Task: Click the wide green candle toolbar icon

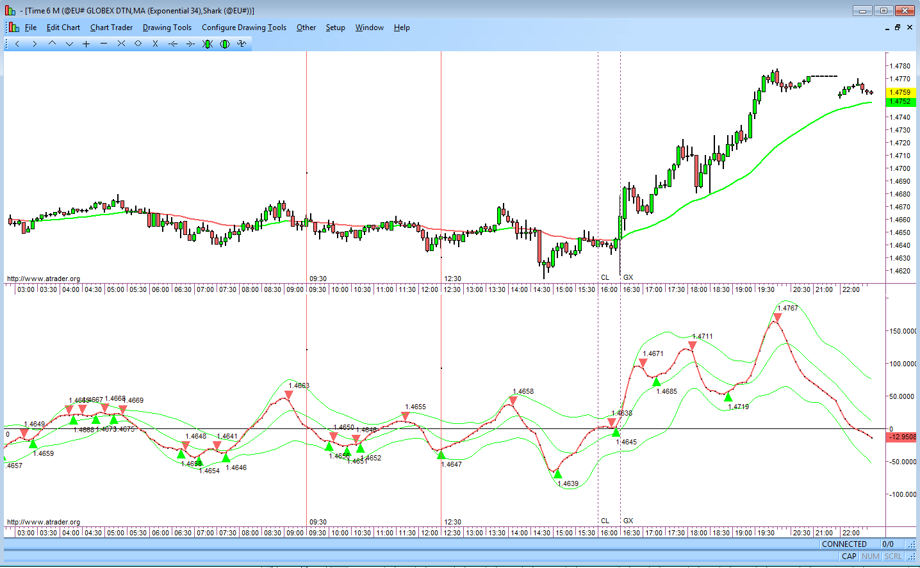Action: coord(224,44)
